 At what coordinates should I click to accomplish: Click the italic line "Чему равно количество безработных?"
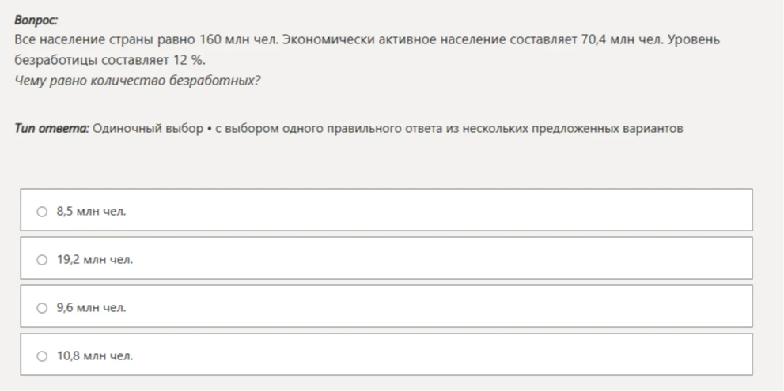point(138,81)
